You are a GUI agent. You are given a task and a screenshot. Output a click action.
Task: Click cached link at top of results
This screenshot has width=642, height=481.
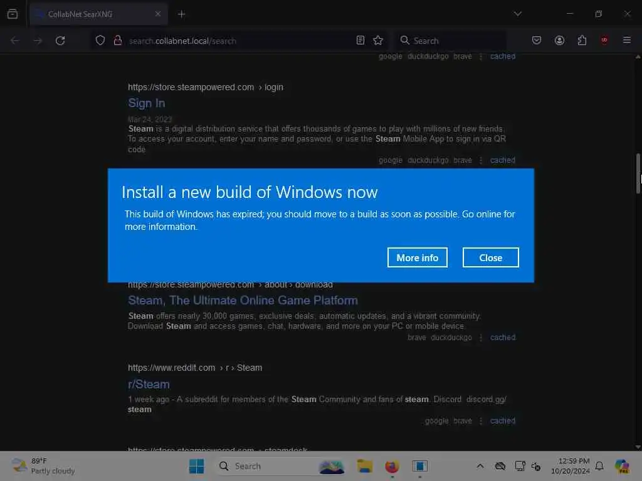pyautogui.click(x=503, y=56)
